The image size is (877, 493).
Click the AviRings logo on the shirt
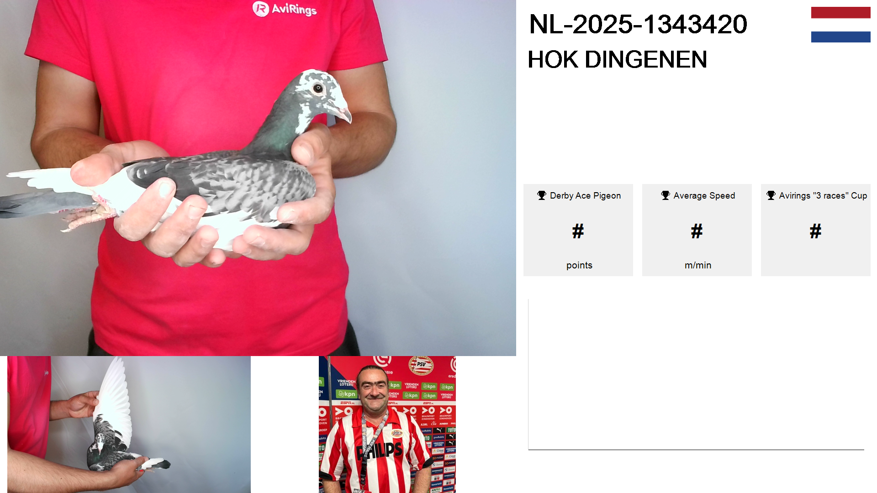285,9
